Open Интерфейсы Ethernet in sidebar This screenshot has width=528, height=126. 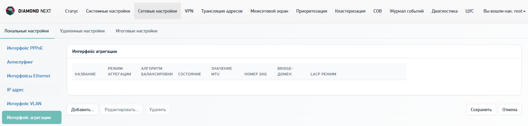(29, 76)
